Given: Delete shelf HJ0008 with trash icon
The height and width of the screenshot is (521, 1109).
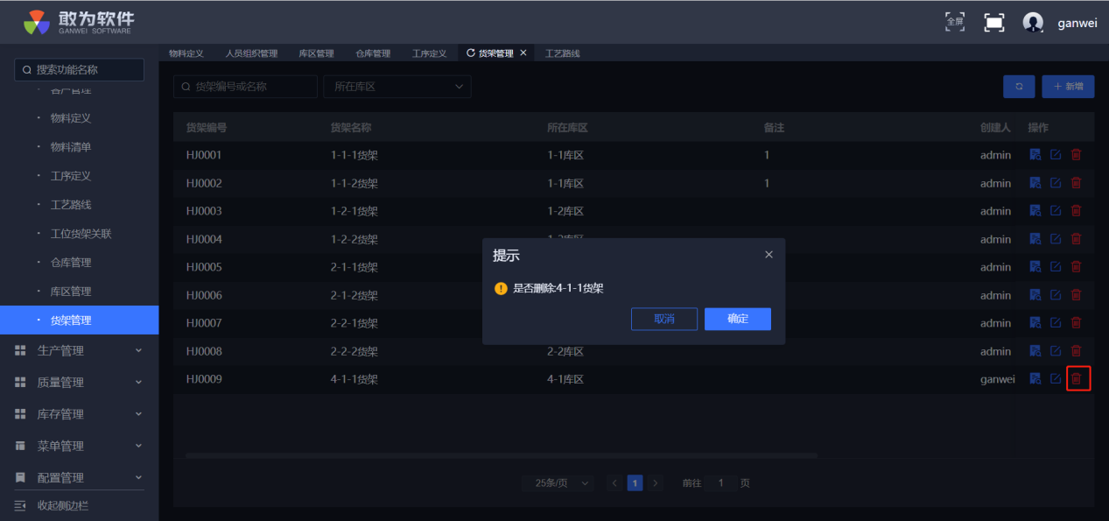Looking at the screenshot, I should click(x=1077, y=351).
